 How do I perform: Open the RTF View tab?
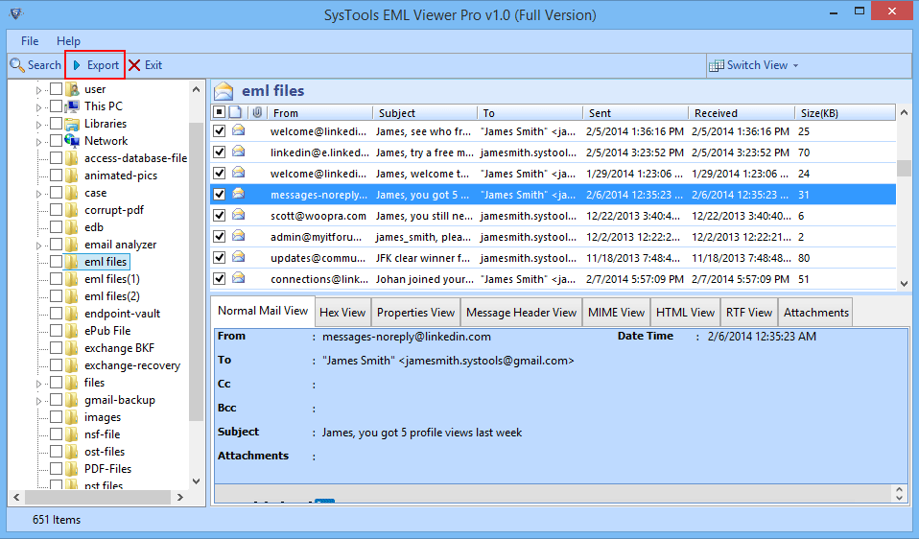749,313
